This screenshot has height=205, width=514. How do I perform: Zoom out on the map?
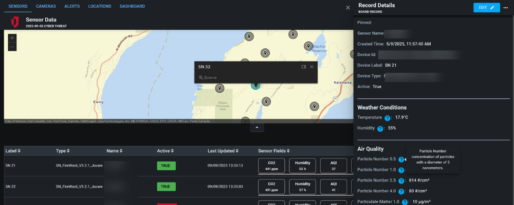point(12,47)
